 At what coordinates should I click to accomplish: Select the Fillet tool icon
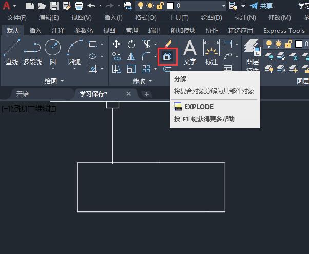point(146,56)
